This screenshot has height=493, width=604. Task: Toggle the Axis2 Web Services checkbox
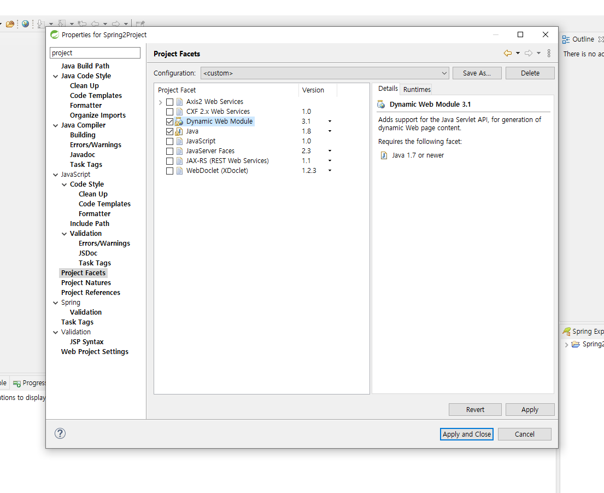pyautogui.click(x=169, y=102)
